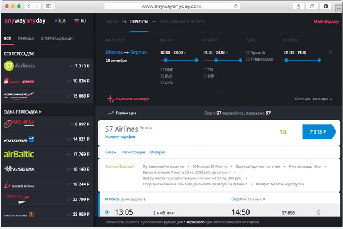Switch to the ПРЯМЫЕ tab
Screen dimensions: 343x229
(x=26, y=39)
